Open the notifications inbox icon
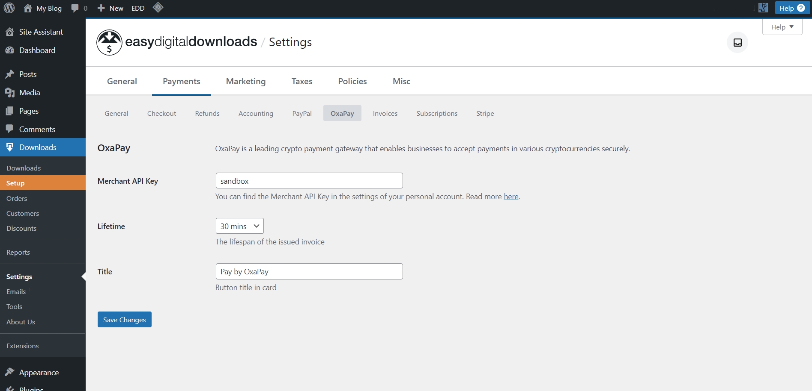812x391 pixels. click(737, 42)
